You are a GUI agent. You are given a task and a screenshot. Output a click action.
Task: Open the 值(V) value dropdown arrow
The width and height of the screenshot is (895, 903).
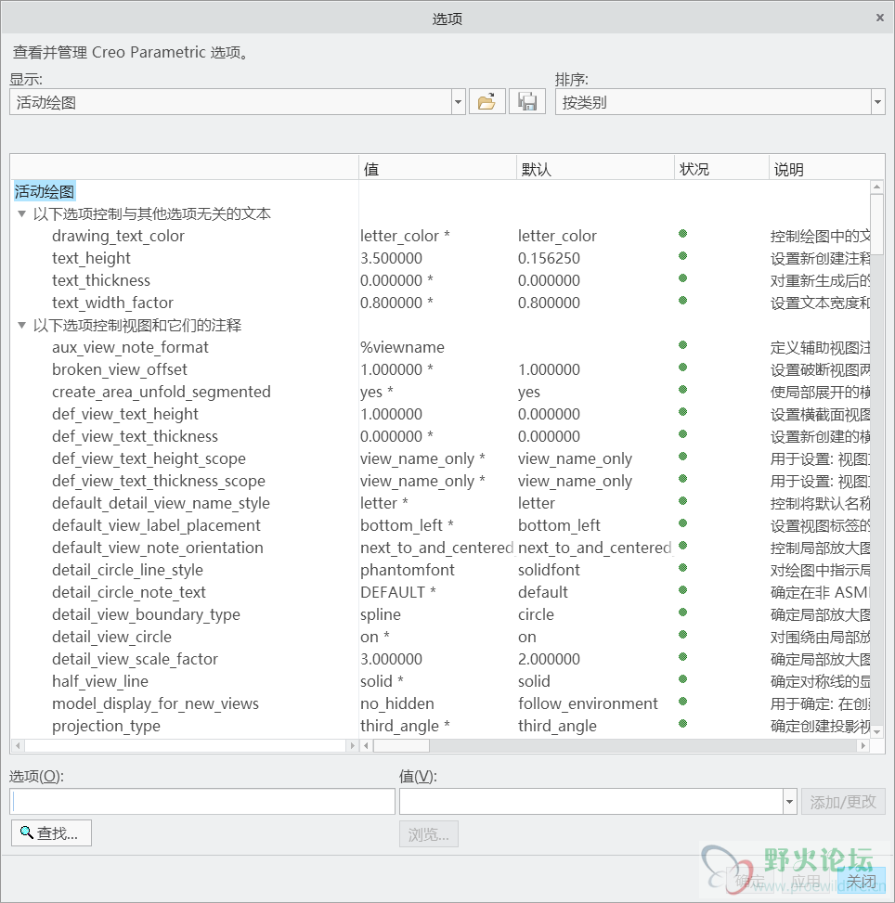[789, 802]
